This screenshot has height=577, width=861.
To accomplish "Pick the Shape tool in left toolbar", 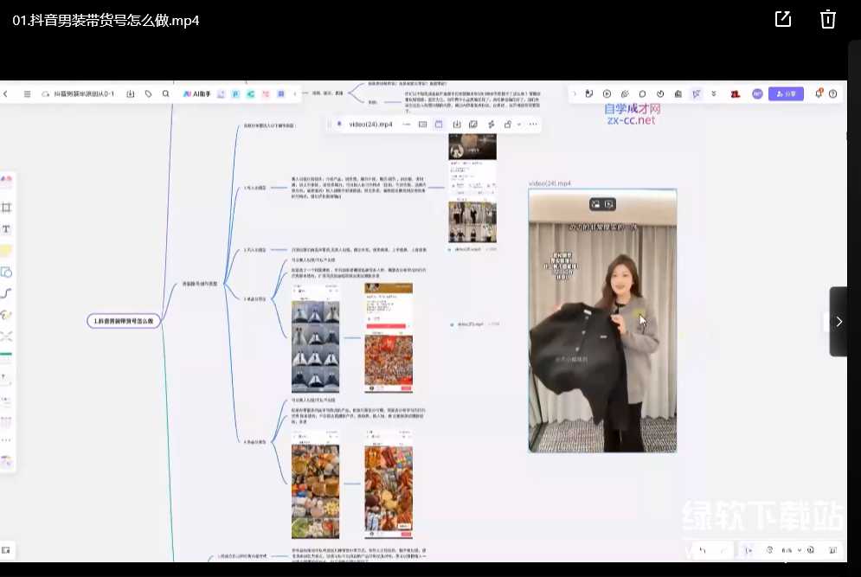I will point(6,272).
